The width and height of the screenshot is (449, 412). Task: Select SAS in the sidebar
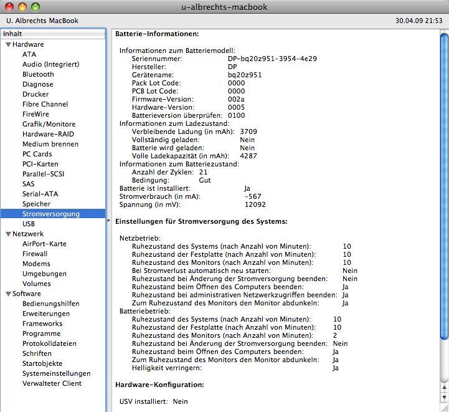(29, 184)
